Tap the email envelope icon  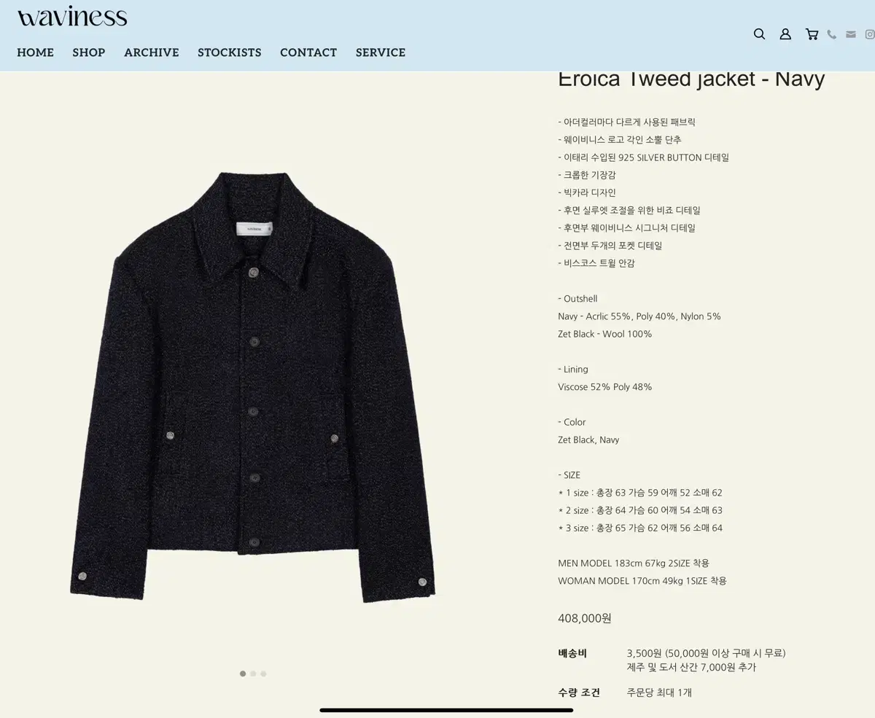[x=850, y=34]
